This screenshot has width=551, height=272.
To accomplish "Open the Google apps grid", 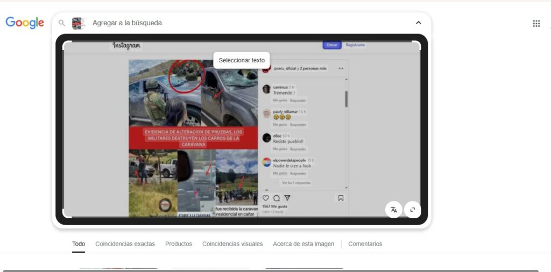I will click(x=536, y=23).
